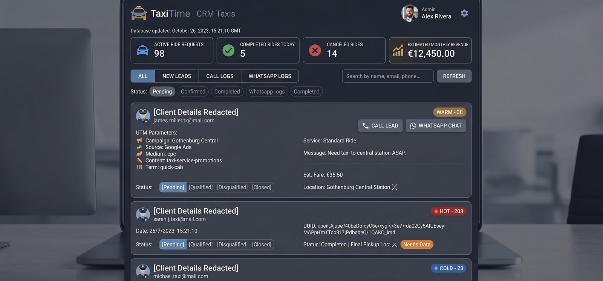Click the icon beside Medium: cpc
This screenshot has height=281, width=603.
(x=139, y=154)
